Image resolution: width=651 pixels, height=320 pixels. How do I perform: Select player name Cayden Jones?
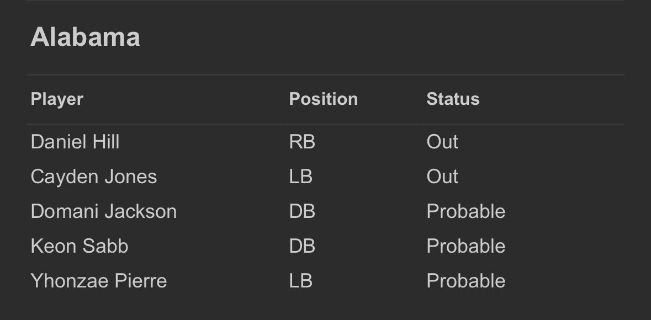pyautogui.click(x=94, y=177)
